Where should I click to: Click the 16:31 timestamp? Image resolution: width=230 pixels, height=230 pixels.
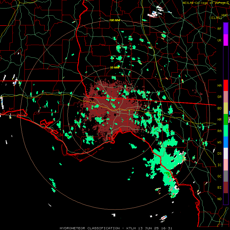(x=167, y=228)
